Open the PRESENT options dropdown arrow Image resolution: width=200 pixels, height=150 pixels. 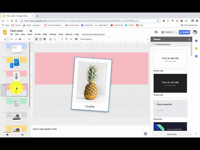point(176,32)
